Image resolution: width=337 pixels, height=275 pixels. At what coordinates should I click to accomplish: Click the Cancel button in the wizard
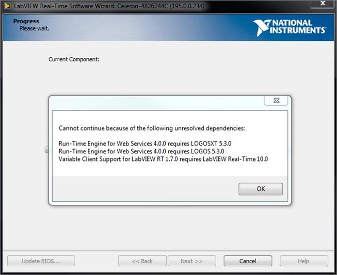coord(248,261)
